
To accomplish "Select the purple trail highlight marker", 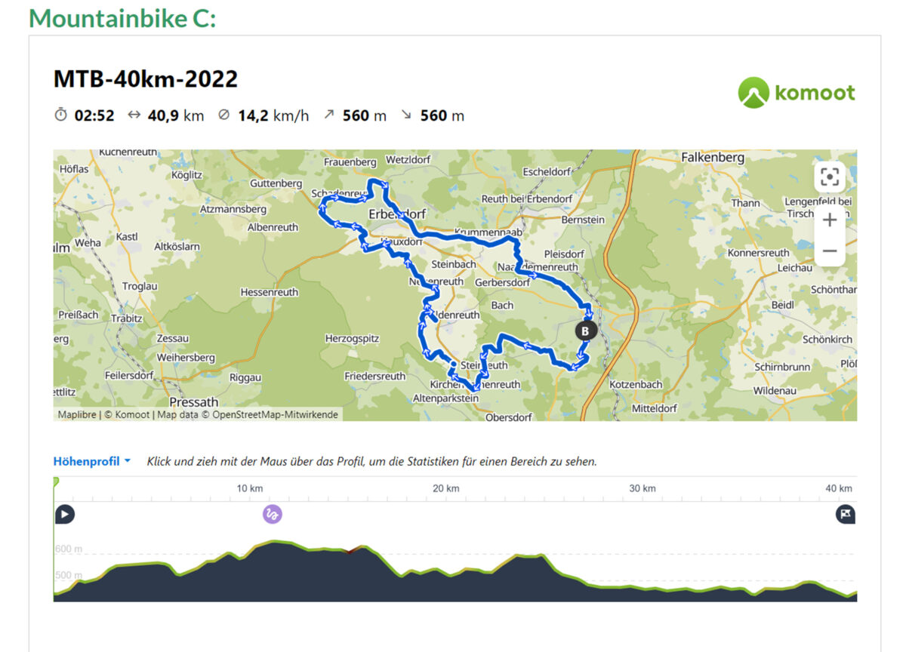I will point(272,515).
